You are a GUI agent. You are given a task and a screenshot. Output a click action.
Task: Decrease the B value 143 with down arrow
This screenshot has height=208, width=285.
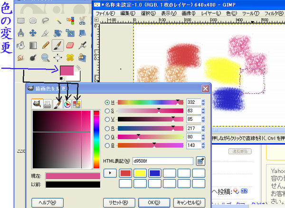click(203, 147)
